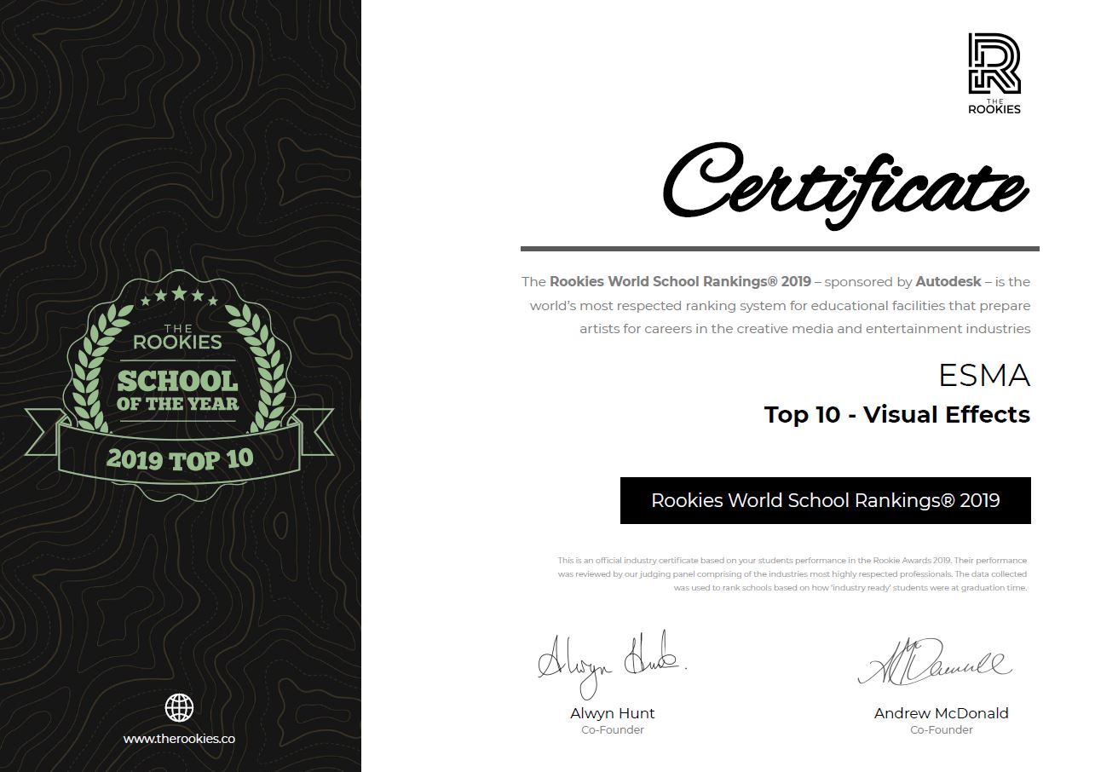Click the Rookies World School Rankings® 2019 black banner
This screenshot has height=772, width=1095.
coord(825,500)
